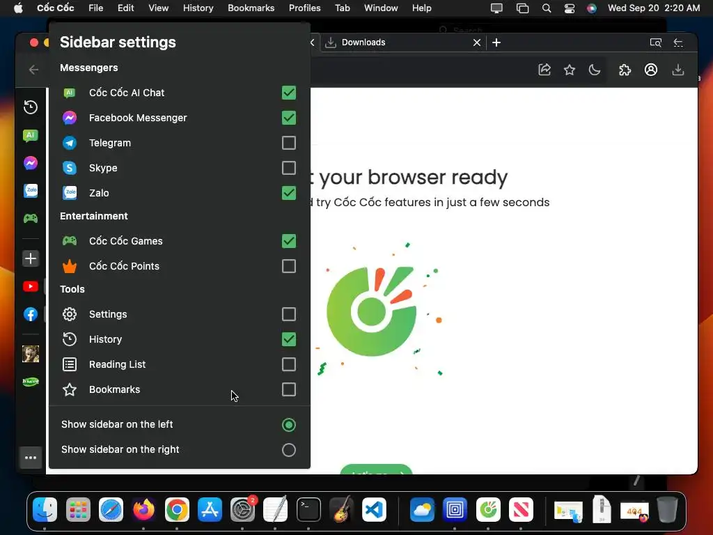Toggle dark mode moon icon
Viewport: 713px width, 535px height.
click(x=595, y=70)
